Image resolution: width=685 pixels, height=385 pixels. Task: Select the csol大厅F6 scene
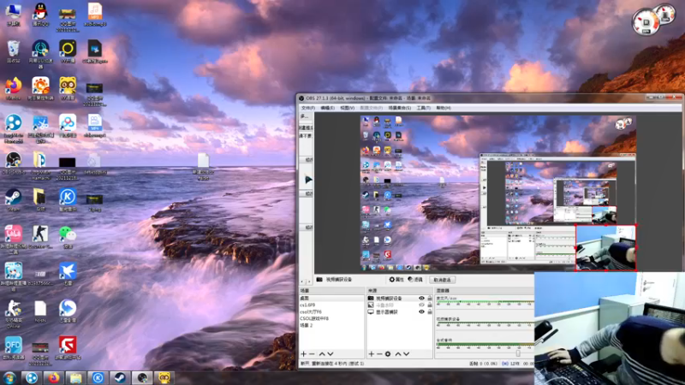(331, 311)
